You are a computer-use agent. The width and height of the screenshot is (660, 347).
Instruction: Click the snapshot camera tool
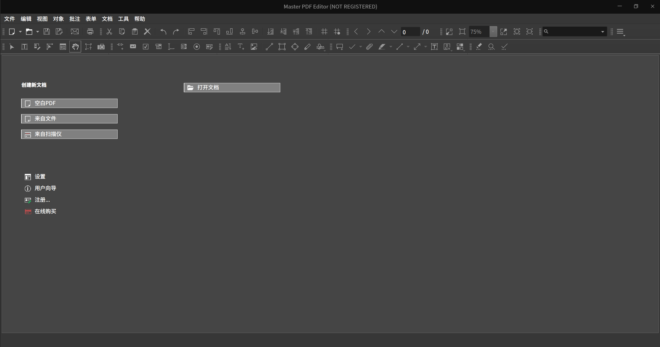click(101, 47)
